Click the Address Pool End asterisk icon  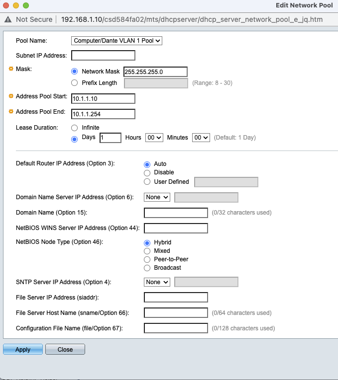click(11, 111)
